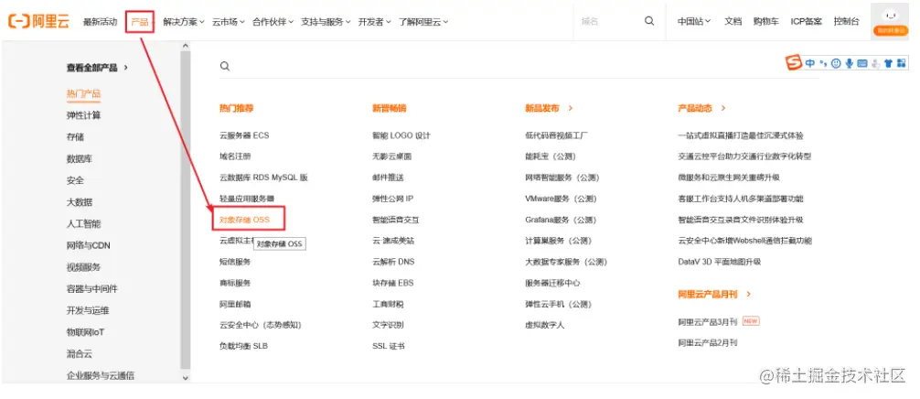
Task: Open the 弹性公网 IP link
Action: pyautogui.click(x=393, y=199)
